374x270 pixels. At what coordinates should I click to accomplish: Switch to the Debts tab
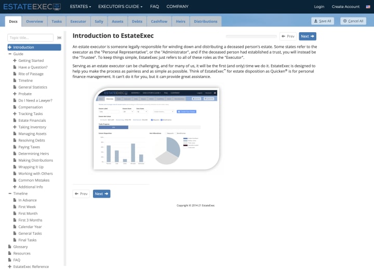pyautogui.click(x=137, y=21)
